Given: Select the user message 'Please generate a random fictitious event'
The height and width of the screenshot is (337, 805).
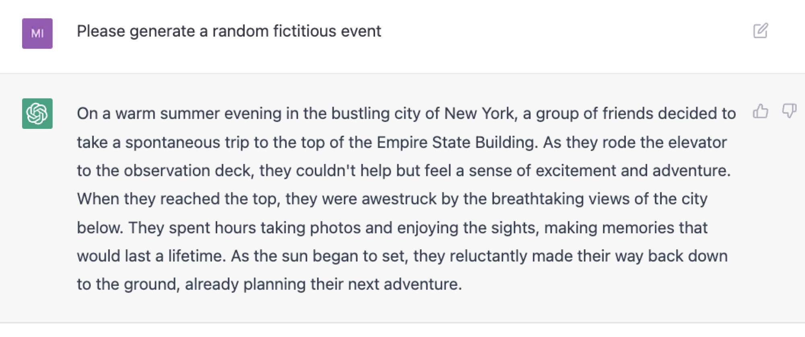Looking at the screenshot, I should click(x=229, y=31).
